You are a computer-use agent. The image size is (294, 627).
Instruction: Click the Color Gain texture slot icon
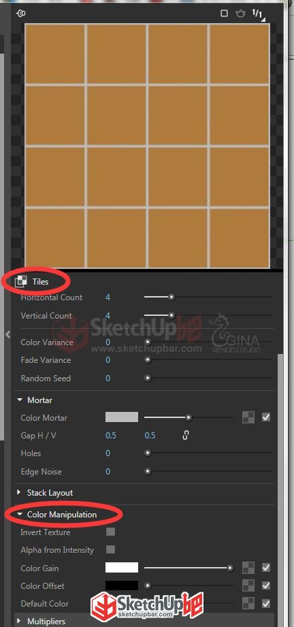coord(248,568)
